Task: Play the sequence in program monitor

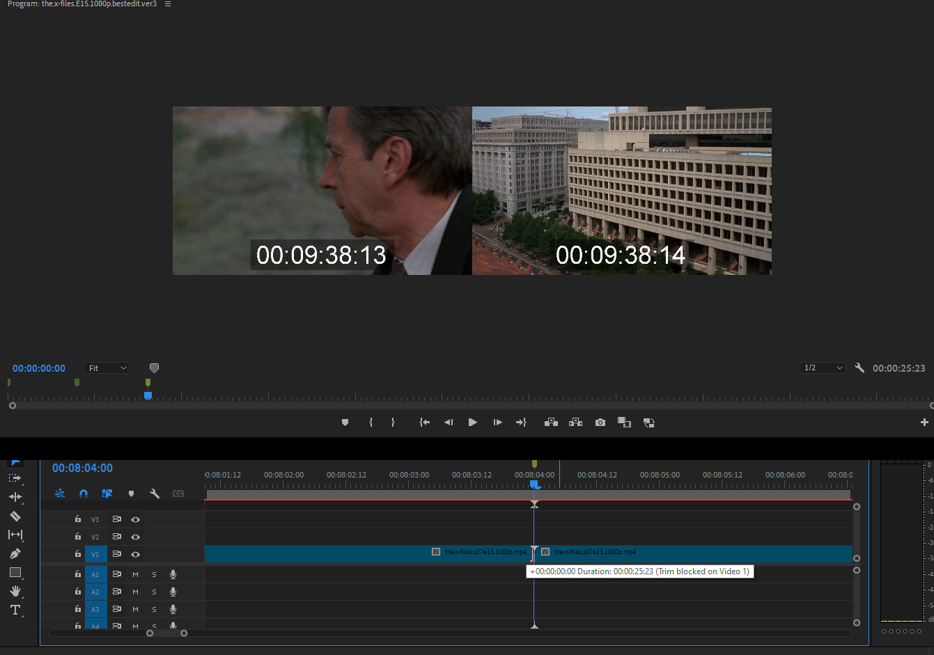Action: pos(473,423)
